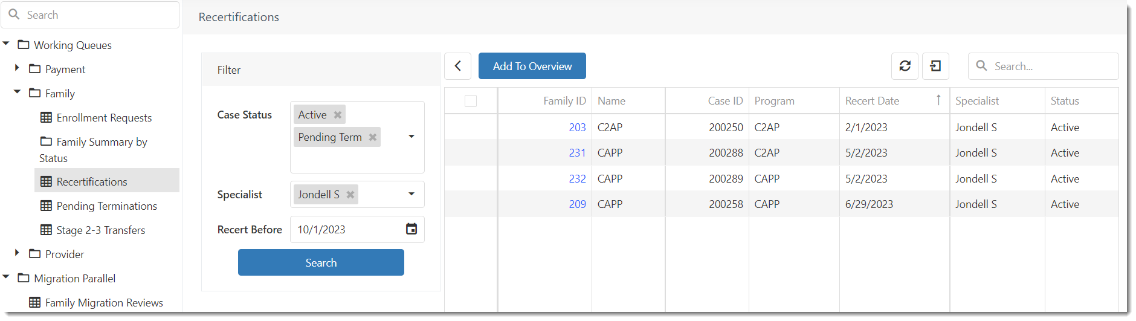Click the grid search magnifier icon
The image size is (1136, 321).
(982, 65)
